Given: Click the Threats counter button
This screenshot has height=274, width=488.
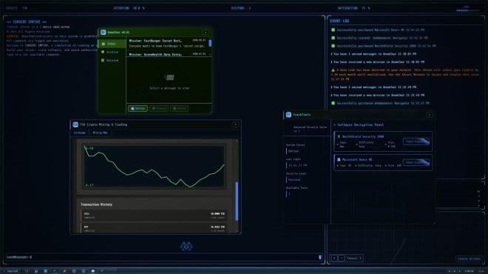Looking at the screenshot, I should coord(354,258).
